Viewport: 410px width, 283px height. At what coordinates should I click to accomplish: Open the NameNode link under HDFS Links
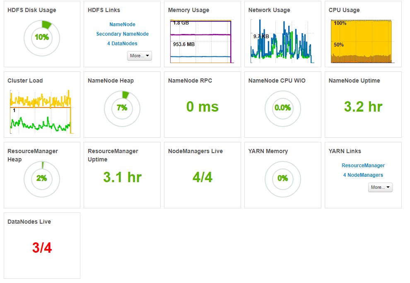tap(122, 24)
